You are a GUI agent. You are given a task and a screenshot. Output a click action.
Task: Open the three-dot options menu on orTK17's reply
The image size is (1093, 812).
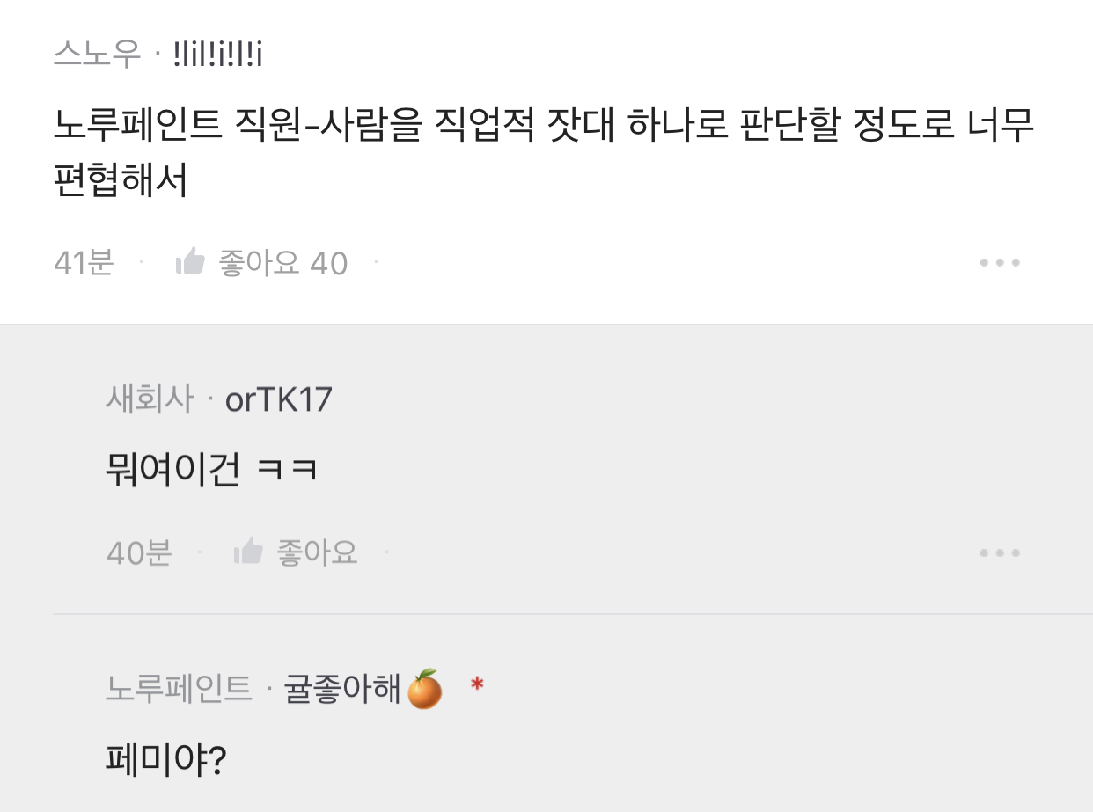[x=999, y=552]
